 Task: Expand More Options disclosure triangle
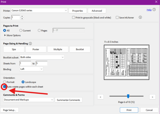click(5, 35)
